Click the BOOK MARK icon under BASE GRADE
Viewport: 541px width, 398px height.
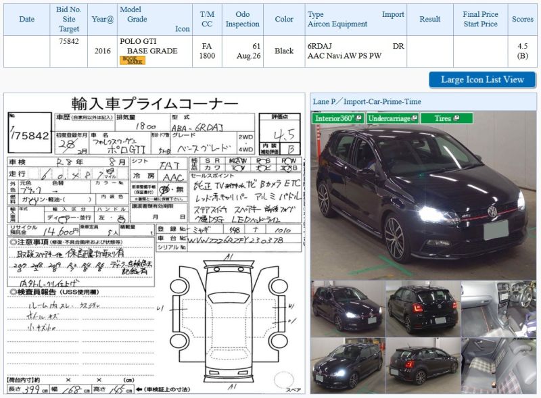(132, 60)
